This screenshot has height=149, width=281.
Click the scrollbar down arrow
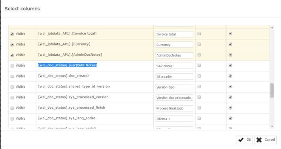click(x=272, y=126)
